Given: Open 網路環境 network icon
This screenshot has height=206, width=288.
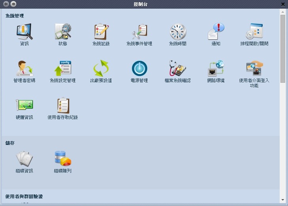Looking at the screenshot, I should pos(216,68).
